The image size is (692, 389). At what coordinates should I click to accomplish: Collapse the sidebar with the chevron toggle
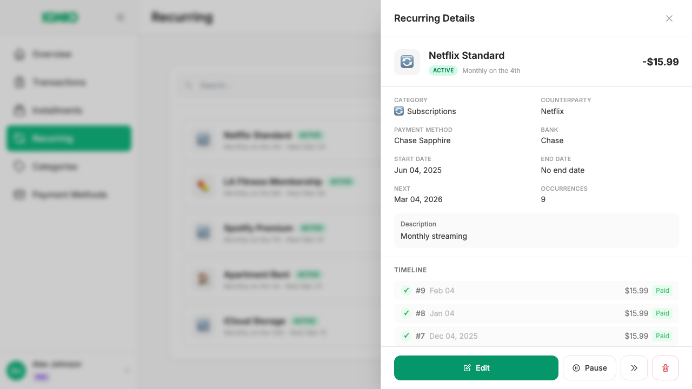(x=120, y=17)
